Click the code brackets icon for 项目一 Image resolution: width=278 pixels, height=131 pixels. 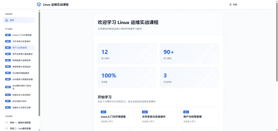click(6, 122)
